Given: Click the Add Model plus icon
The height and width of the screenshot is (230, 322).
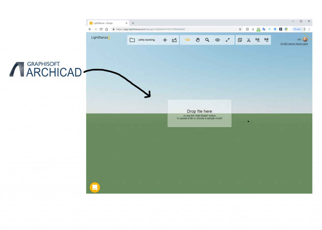Looking at the screenshot, I should [x=165, y=40].
